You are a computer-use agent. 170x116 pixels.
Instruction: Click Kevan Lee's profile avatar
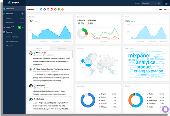click(x=31, y=53)
